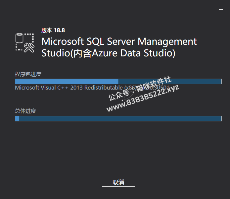Click the Studio(内含Azure Data Studio) title line
The width and height of the screenshot is (230, 199).
click(x=108, y=53)
